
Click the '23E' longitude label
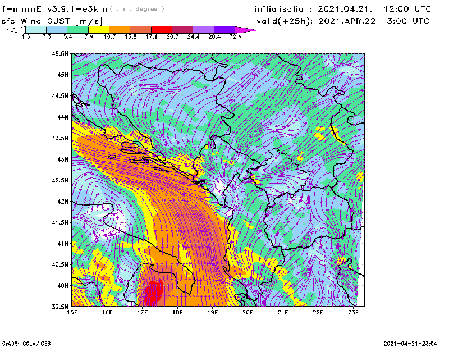(353, 312)
